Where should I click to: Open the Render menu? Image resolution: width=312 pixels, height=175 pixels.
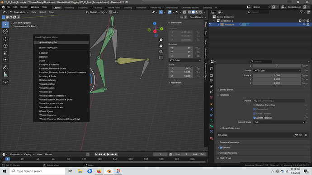tap(24, 7)
